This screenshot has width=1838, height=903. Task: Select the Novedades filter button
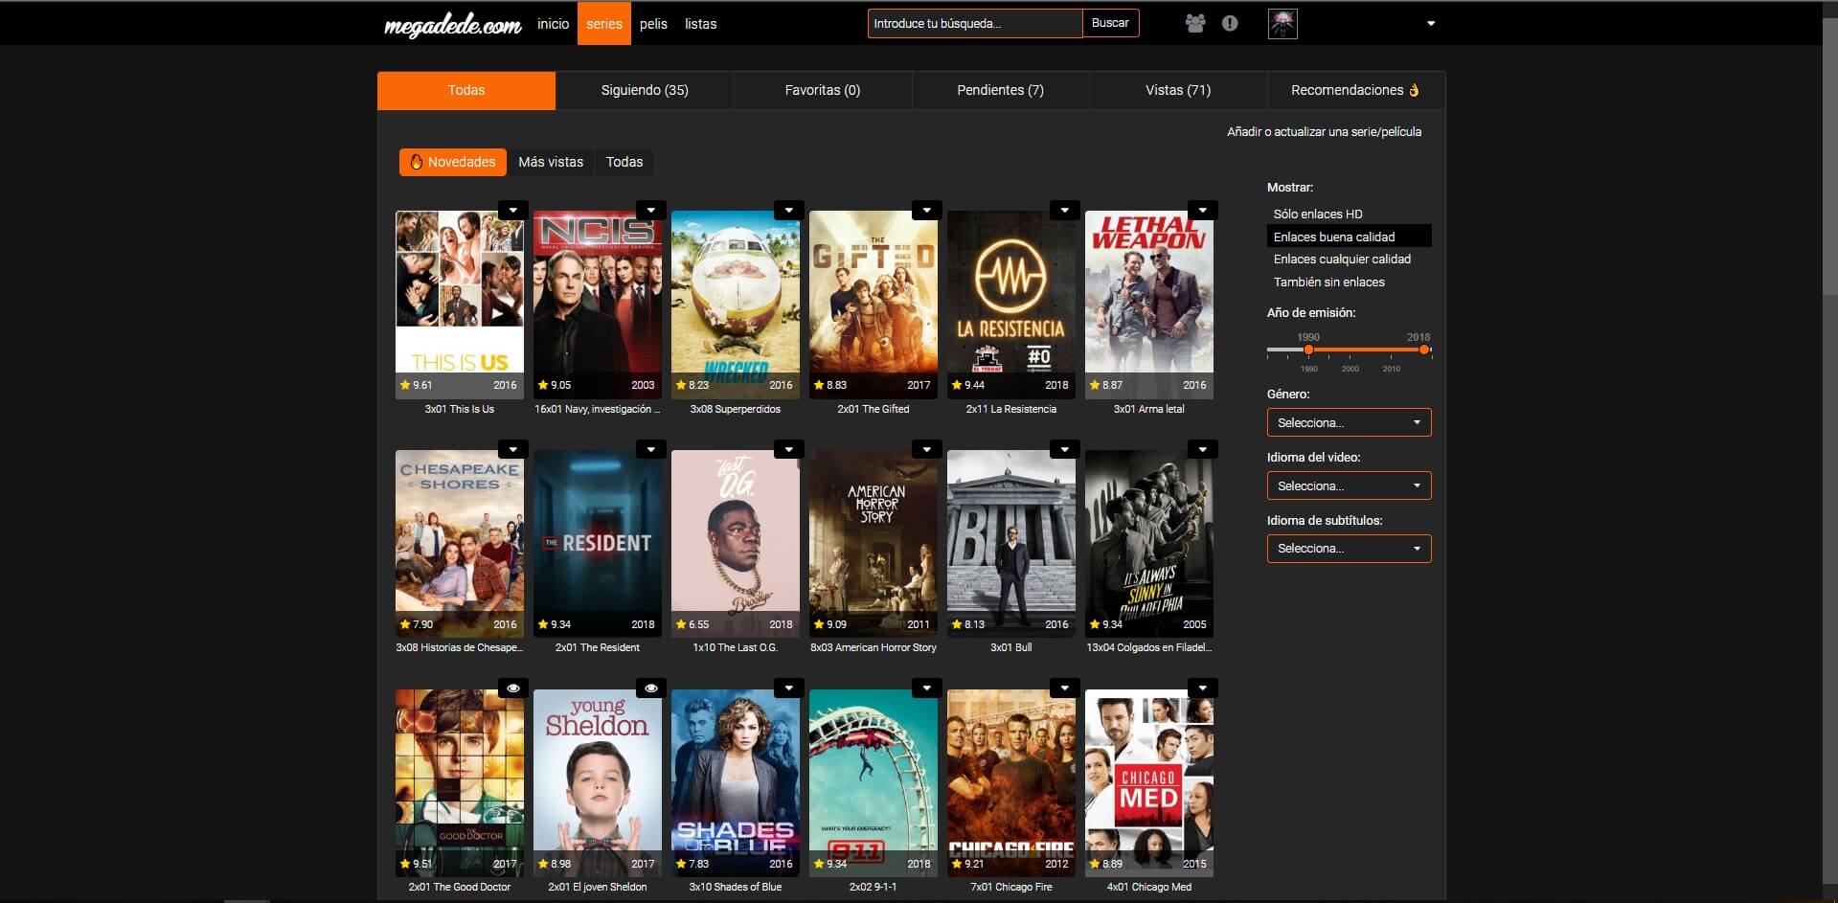(x=453, y=162)
